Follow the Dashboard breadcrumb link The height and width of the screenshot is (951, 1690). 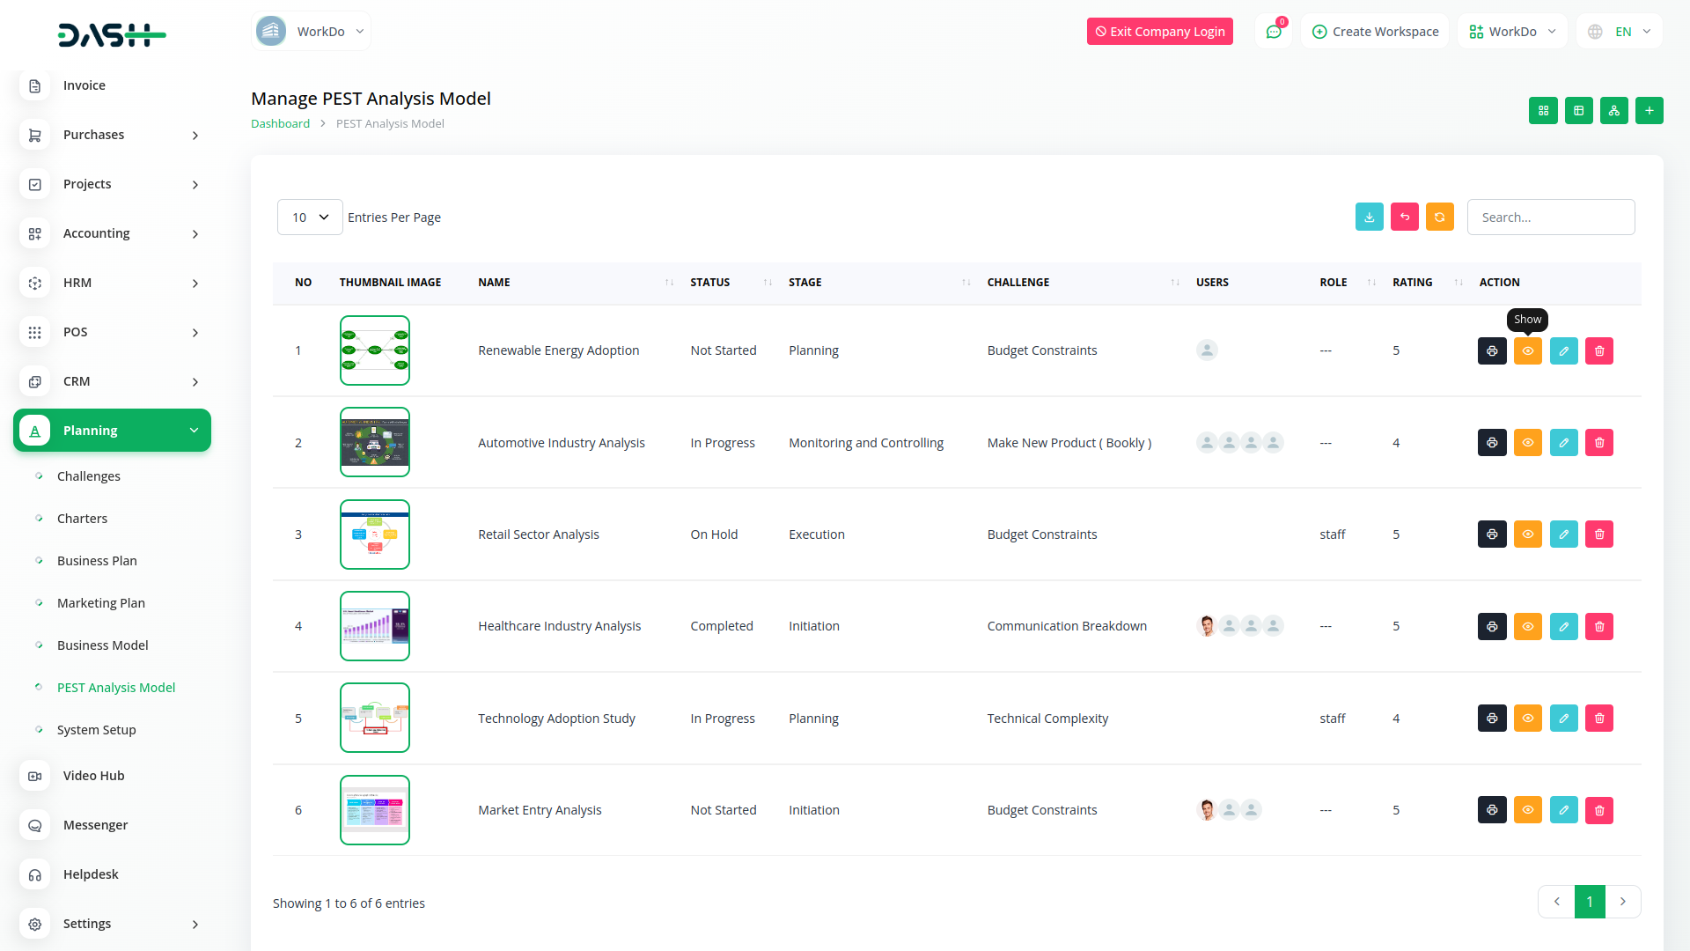(280, 124)
